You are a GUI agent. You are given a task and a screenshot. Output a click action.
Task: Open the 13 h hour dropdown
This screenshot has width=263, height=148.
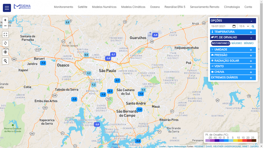coord(244,26)
